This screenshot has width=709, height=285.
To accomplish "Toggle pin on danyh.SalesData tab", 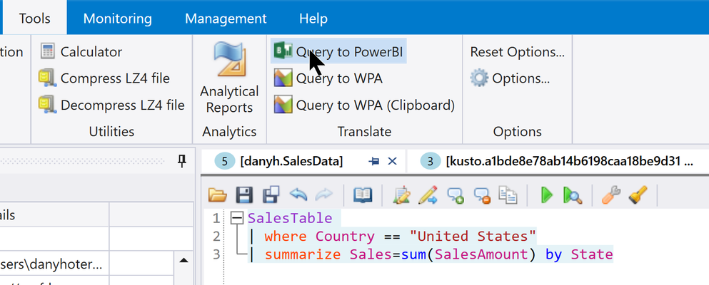I will [373, 161].
